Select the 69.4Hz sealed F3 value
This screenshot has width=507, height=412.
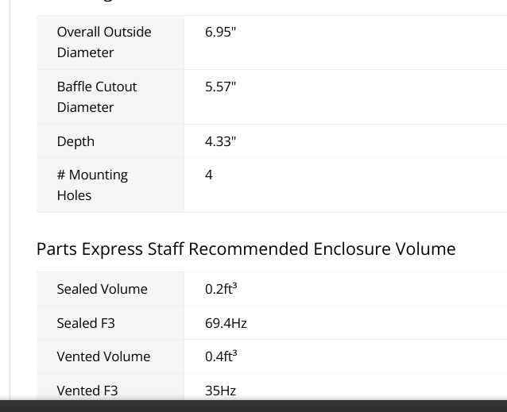(x=226, y=323)
